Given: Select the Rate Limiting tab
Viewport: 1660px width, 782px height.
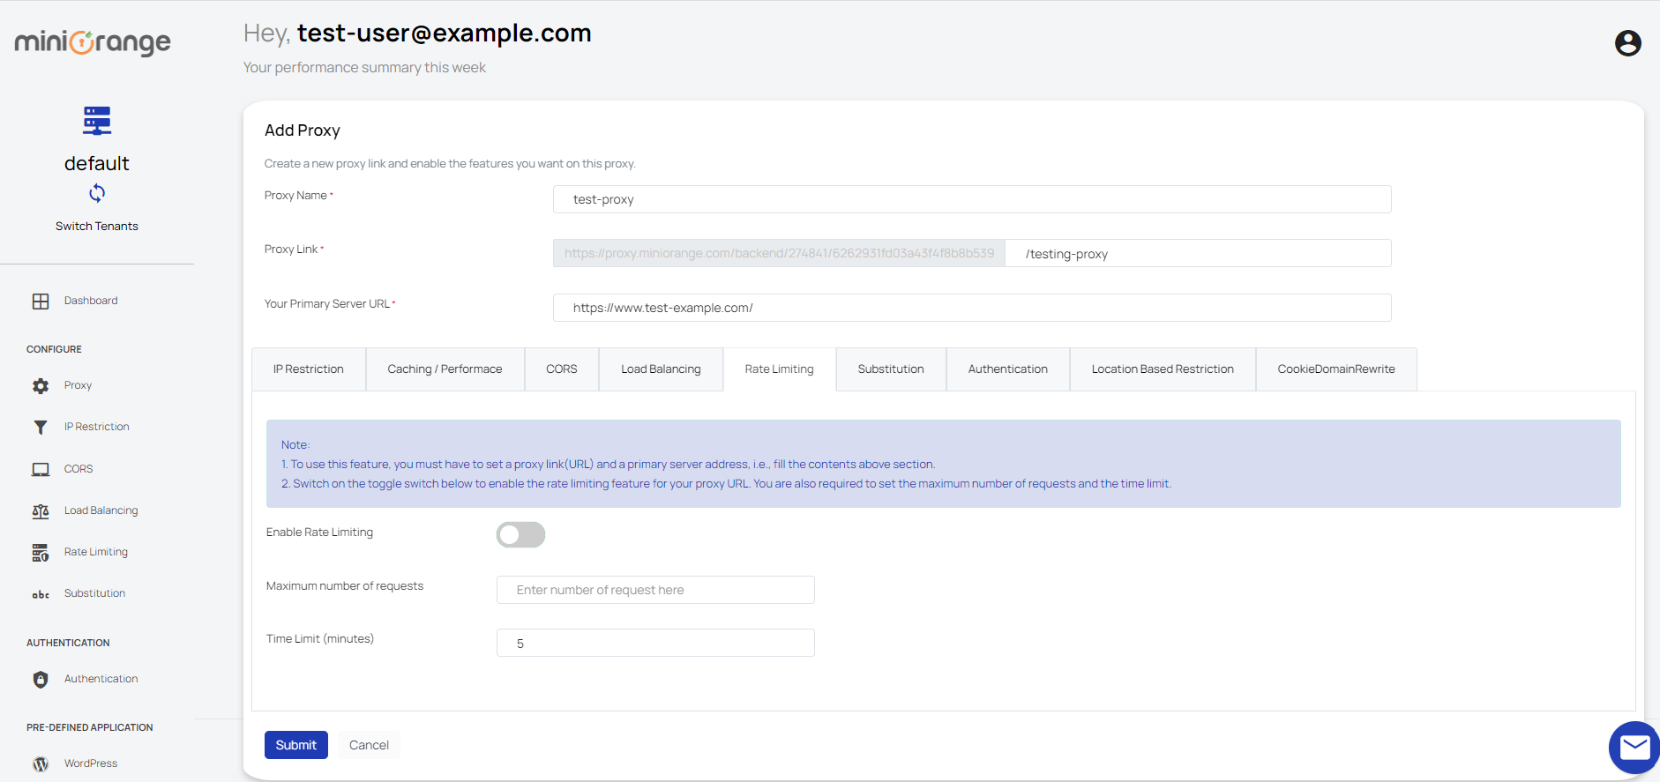Looking at the screenshot, I should coord(780,369).
